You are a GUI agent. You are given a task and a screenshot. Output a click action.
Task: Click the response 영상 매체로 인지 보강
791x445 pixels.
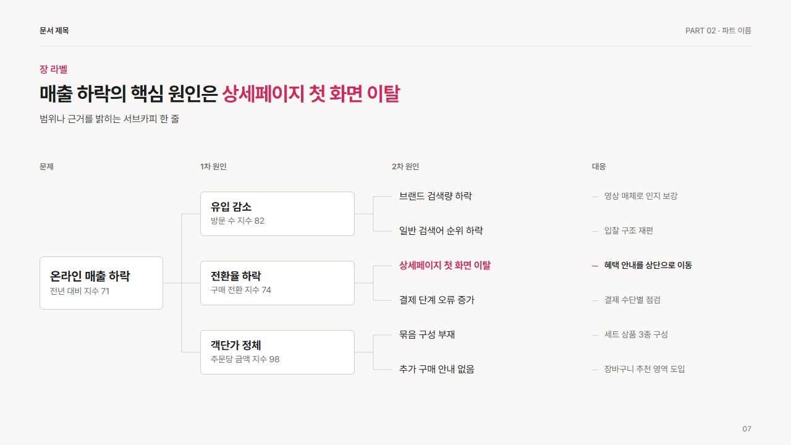[x=641, y=196]
